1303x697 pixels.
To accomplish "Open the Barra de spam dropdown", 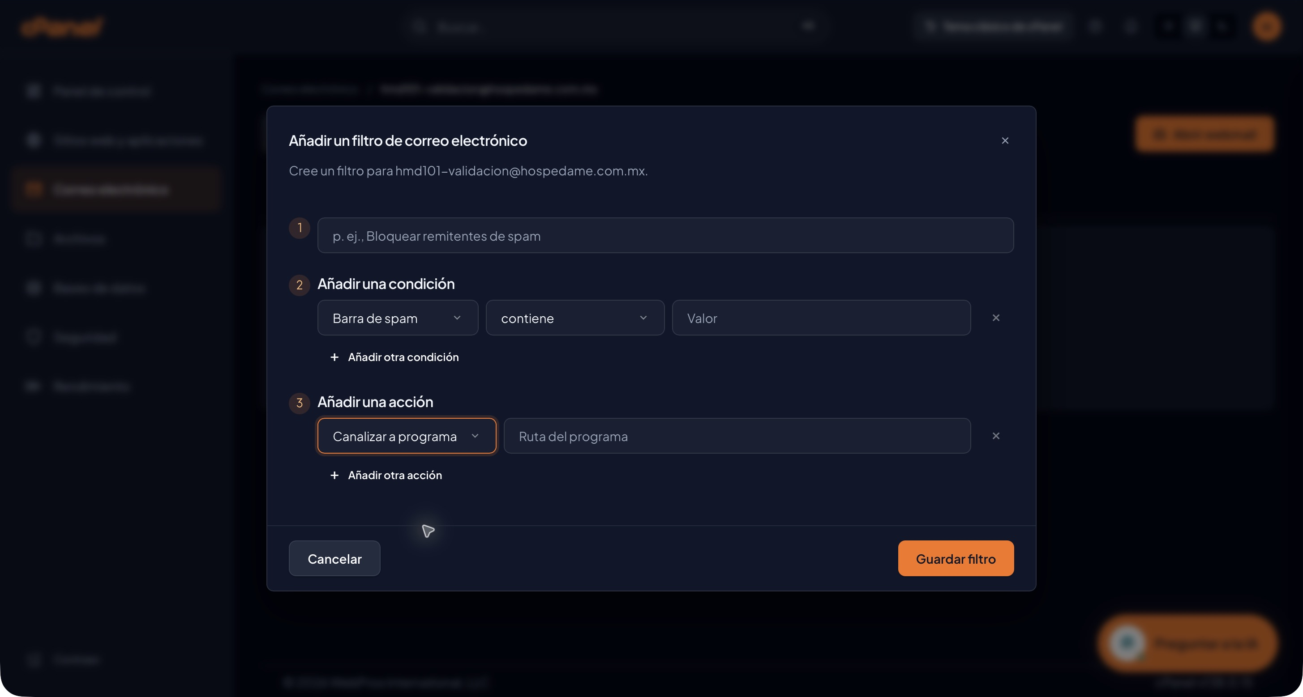I will (x=398, y=318).
